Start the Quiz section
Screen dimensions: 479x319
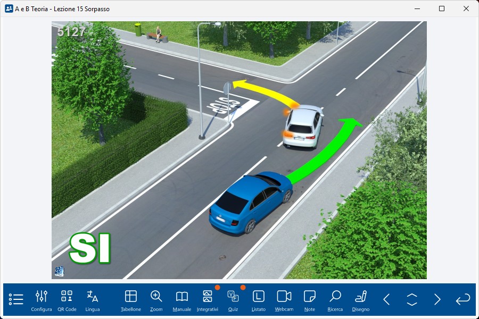[x=233, y=299]
